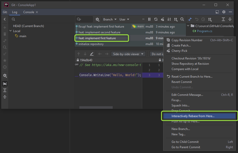Choose Cherry-Pick from the context menu

click(179, 51)
